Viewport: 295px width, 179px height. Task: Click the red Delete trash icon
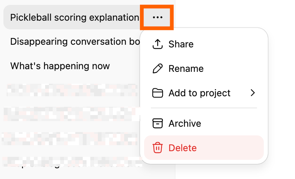[x=157, y=148]
